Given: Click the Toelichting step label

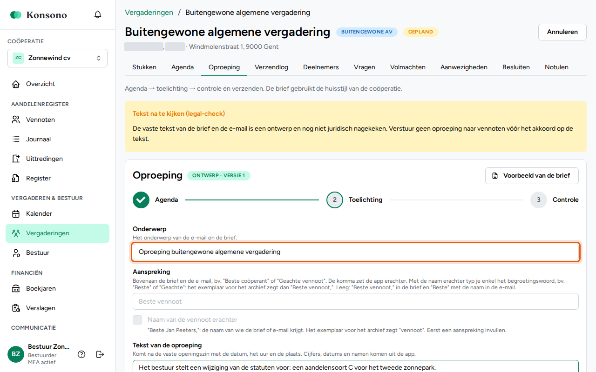Looking at the screenshot, I should pyautogui.click(x=366, y=200).
